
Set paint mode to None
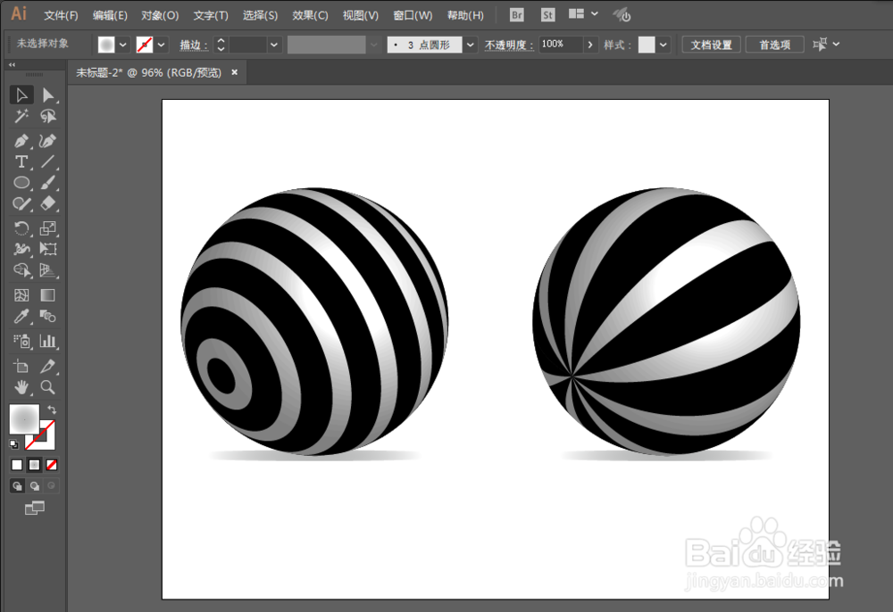(x=51, y=466)
